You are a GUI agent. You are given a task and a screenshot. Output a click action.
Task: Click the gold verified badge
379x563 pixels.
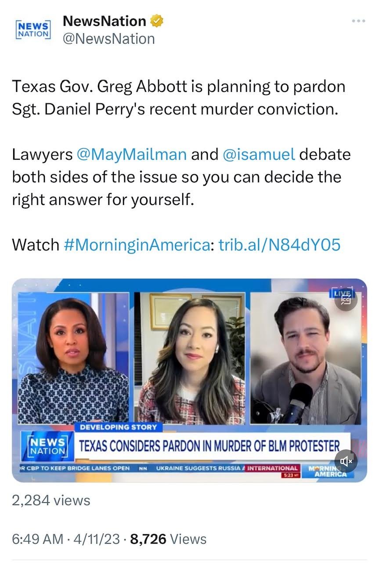pyautogui.click(x=157, y=21)
